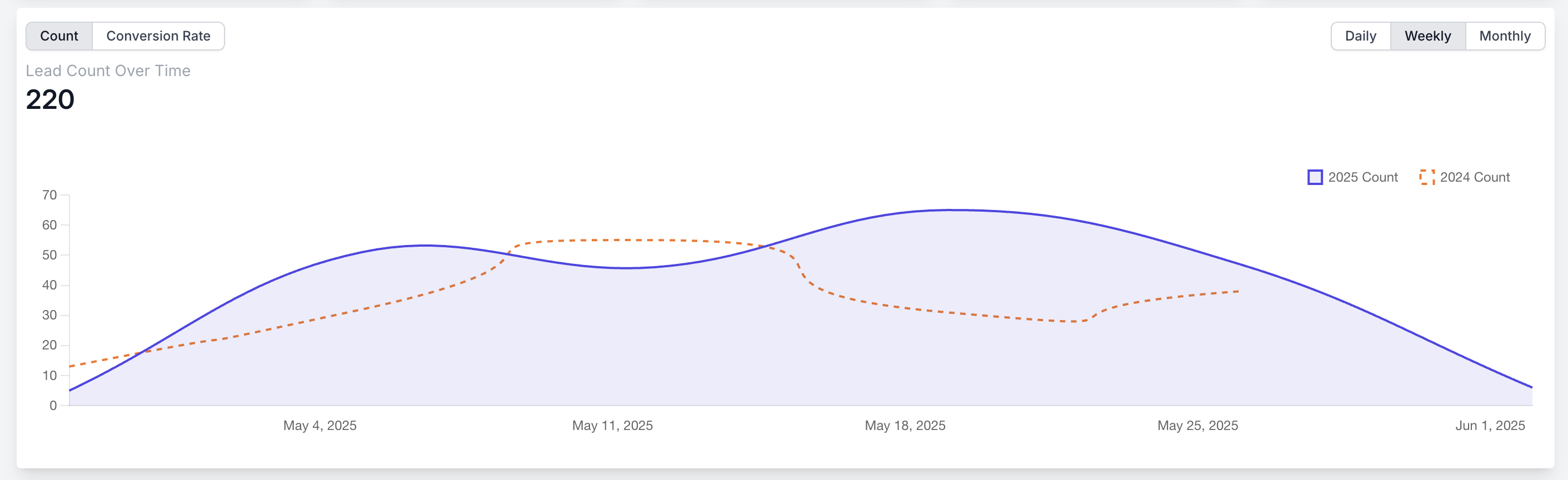Click the 70 y-axis tick label
This screenshot has width=1568, height=480.
[x=49, y=194]
